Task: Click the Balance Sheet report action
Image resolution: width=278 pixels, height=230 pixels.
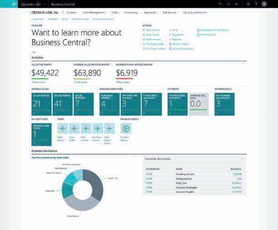Action: tap(179, 44)
